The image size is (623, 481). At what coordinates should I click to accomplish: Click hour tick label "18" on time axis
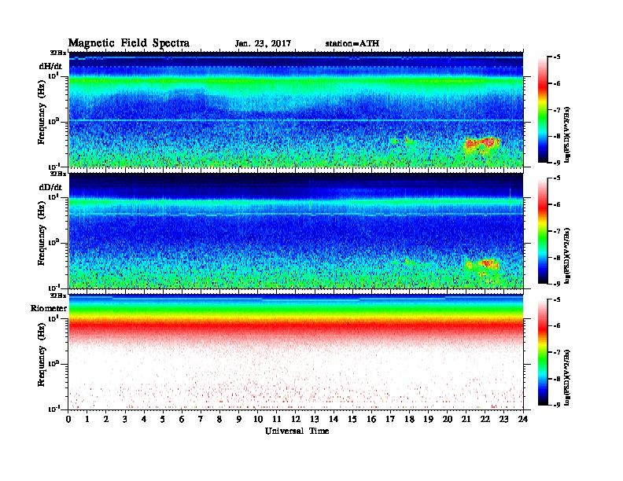(x=409, y=420)
